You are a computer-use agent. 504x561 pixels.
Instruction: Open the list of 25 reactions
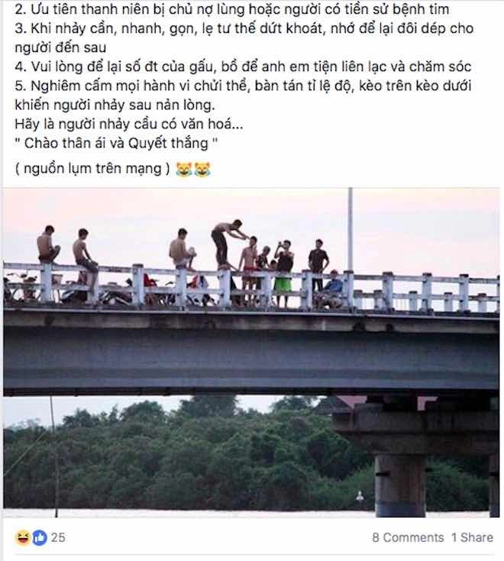pos(58,537)
